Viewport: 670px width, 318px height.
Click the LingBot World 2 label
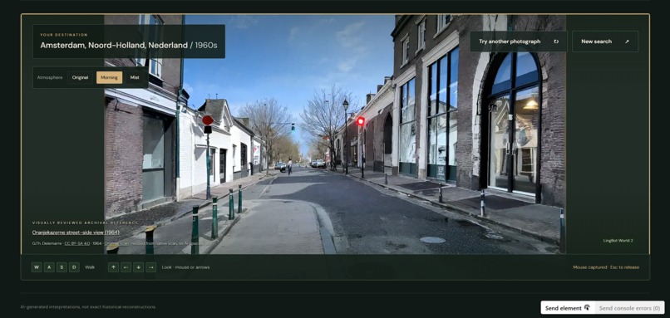pyautogui.click(x=618, y=241)
